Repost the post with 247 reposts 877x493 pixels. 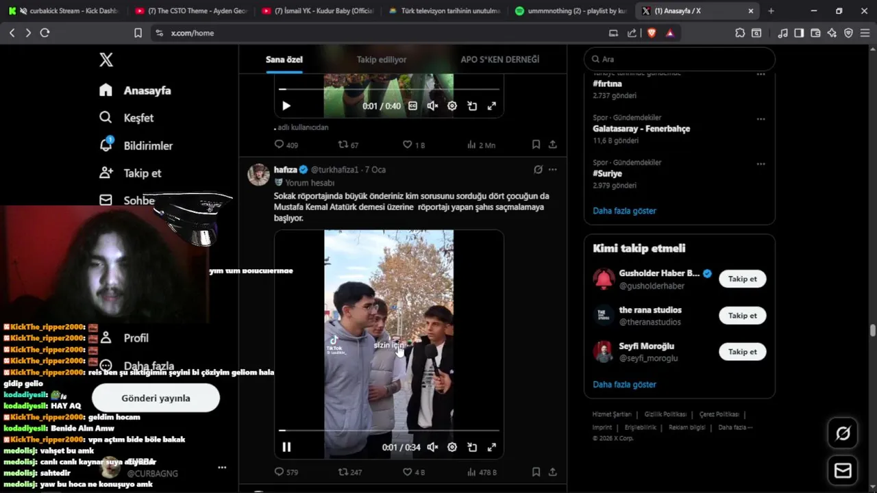pyautogui.click(x=349, y=472)
